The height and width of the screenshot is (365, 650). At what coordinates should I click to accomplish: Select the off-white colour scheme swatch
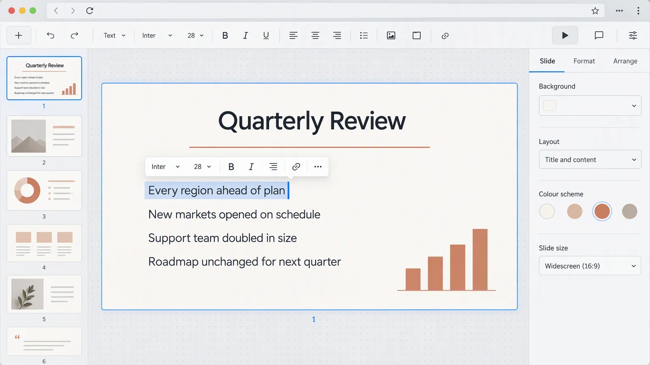[547, 211]
